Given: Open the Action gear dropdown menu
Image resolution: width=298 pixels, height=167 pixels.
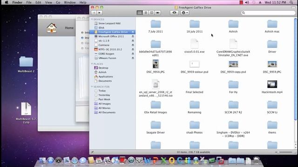Looking at the screenshot, I should click(x=184, y=13).
